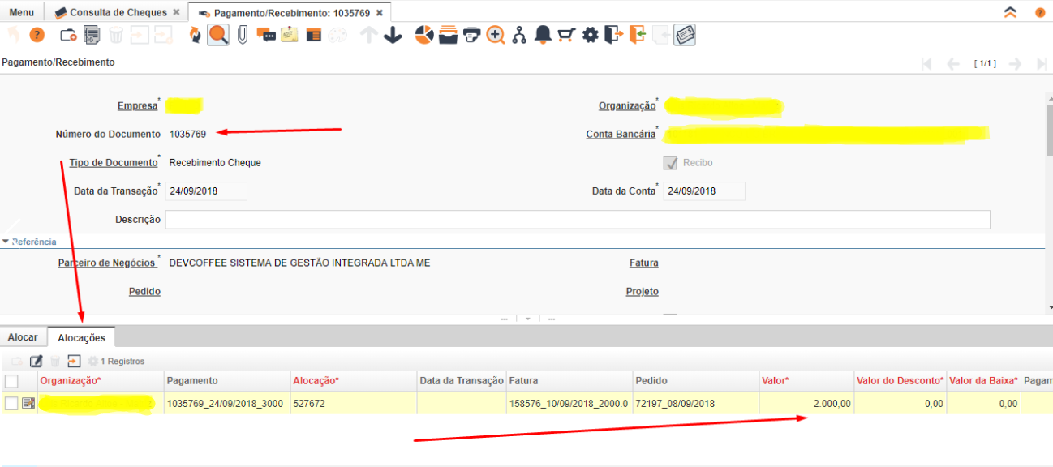1053x467 pixels.
Task: Click the Export door-arrow icon
Action: [613, 35]
